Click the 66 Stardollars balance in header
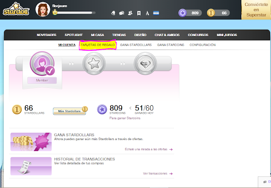Screen dimensions: 271x188 [224, 13]
